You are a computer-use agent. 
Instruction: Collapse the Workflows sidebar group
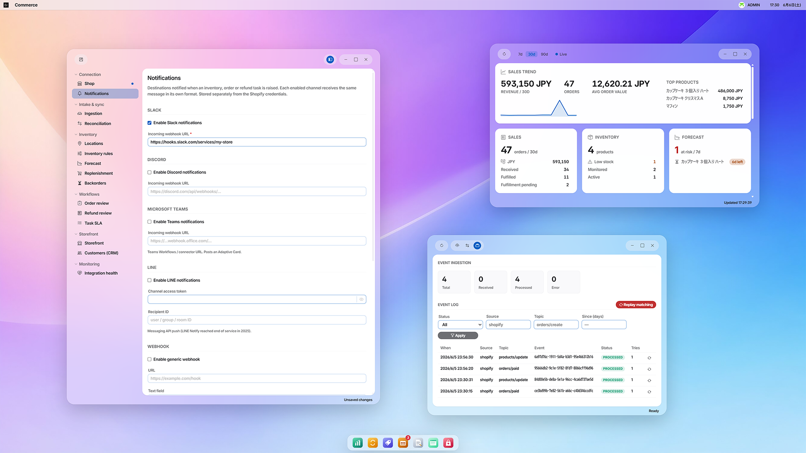point(87,194)
